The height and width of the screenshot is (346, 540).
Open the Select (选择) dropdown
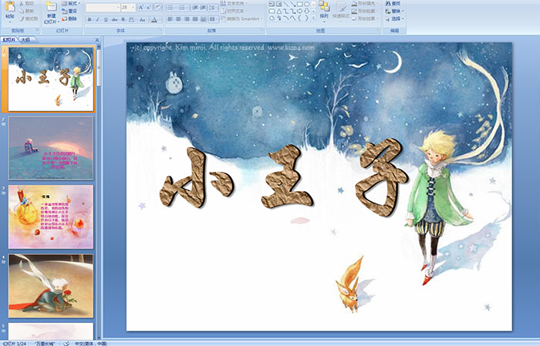tap(395, 18)
